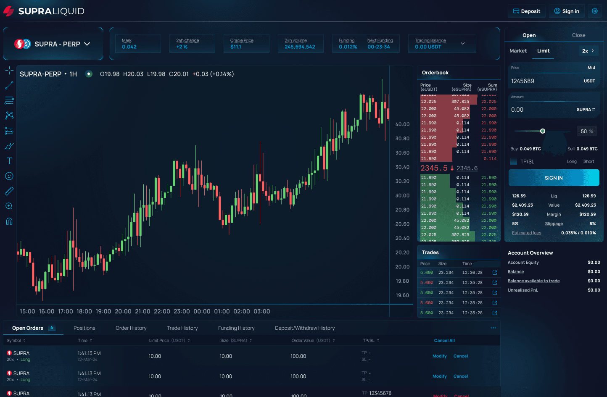Open the Order History tab

click(x=131, y=328)
